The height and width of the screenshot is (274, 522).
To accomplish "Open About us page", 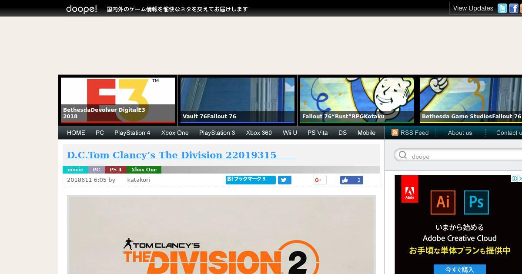I will click(460, 133).
